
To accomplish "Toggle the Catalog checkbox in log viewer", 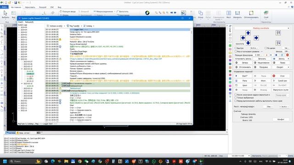I will coord(85,26).
